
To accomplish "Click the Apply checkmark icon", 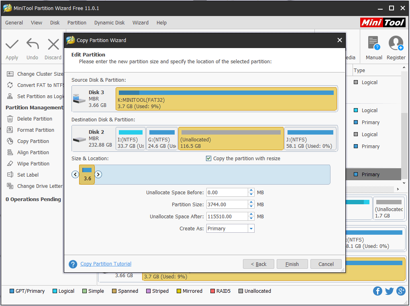I will coord(12,44).
